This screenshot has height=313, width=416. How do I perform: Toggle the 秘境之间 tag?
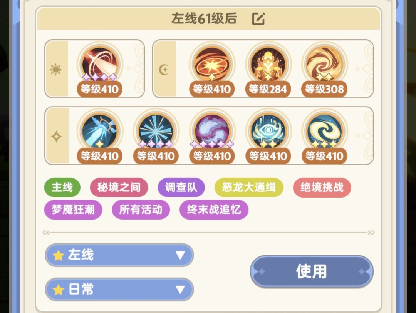pyautogui.click(x=119, y=188)
